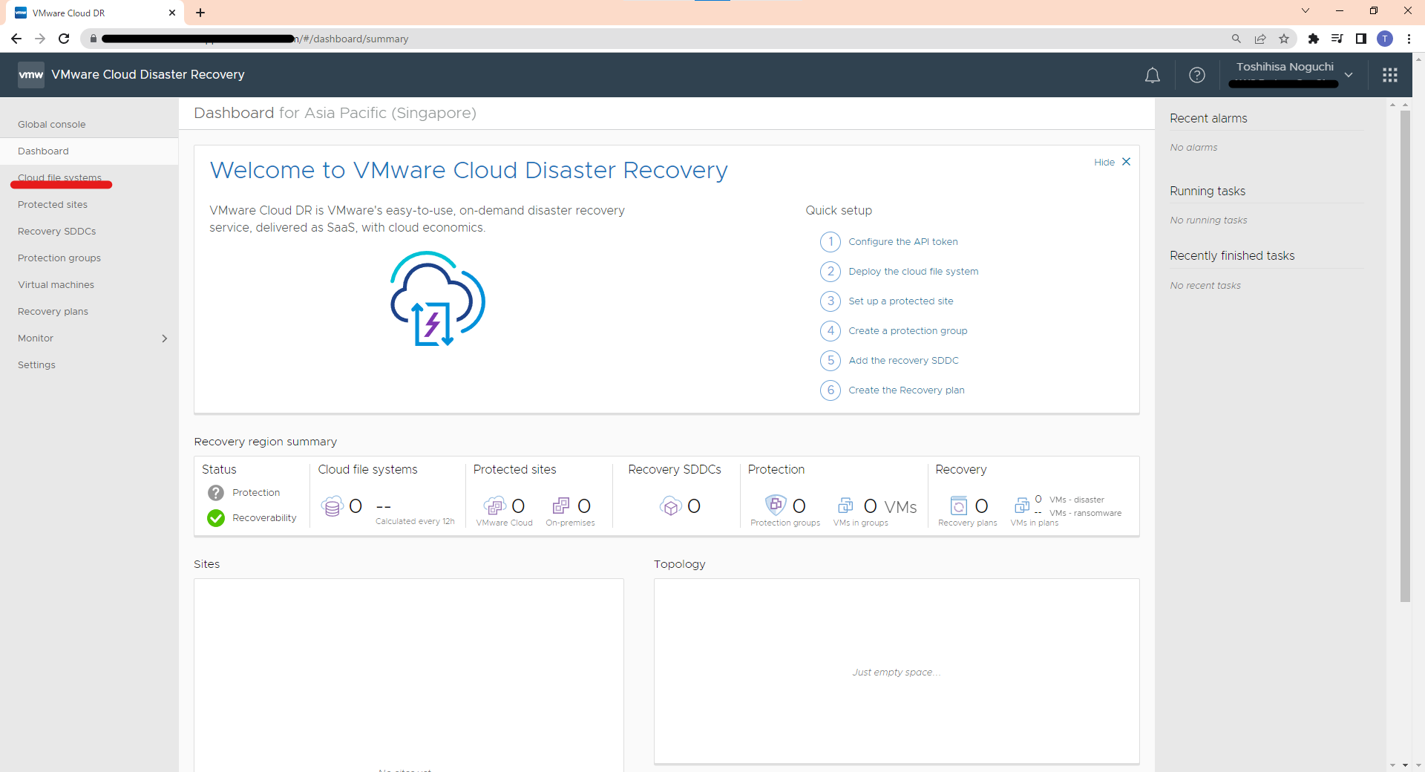Viewport: 1425px width, 772px height.
Task: Click the Protection groups shield icon
Action: click(776, 505)
